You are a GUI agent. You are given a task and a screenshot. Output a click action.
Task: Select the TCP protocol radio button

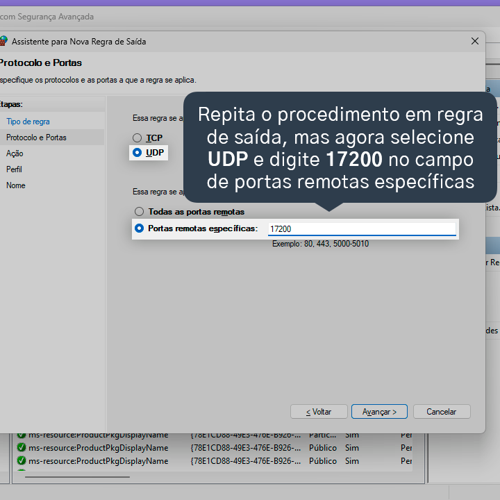(x=137, y=137)
